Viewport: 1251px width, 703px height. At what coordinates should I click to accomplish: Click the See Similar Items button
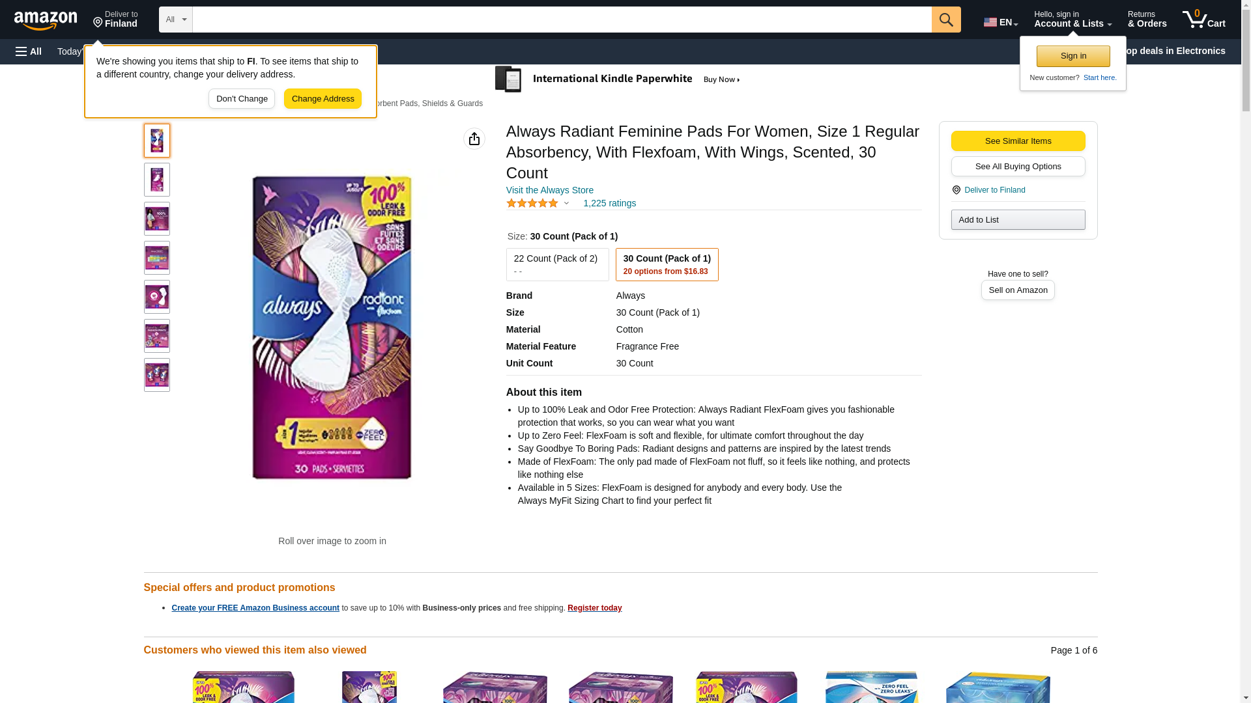click(1018, 141)
